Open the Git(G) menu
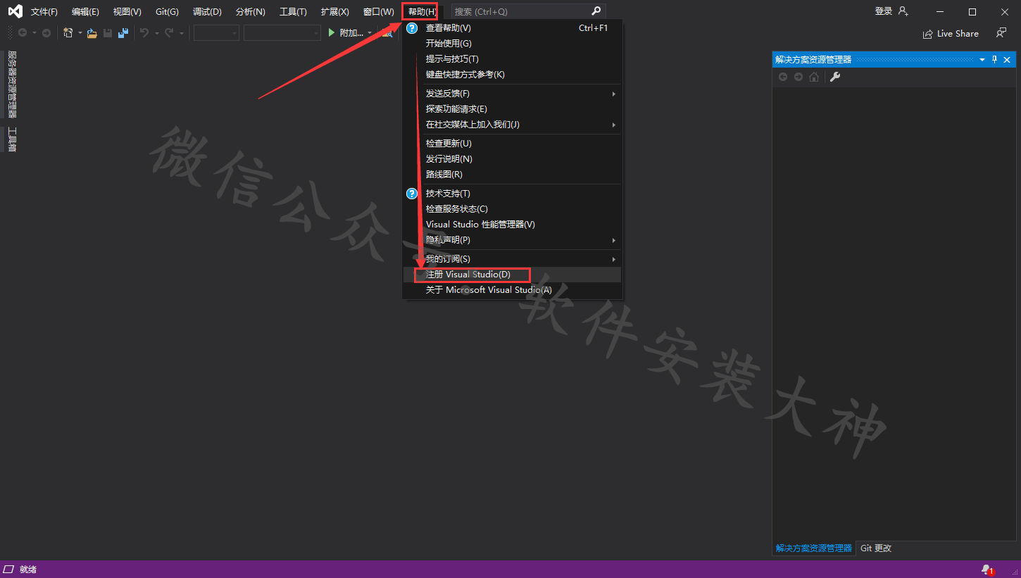This screenshot has height=578, width=1021. [167, 12]
